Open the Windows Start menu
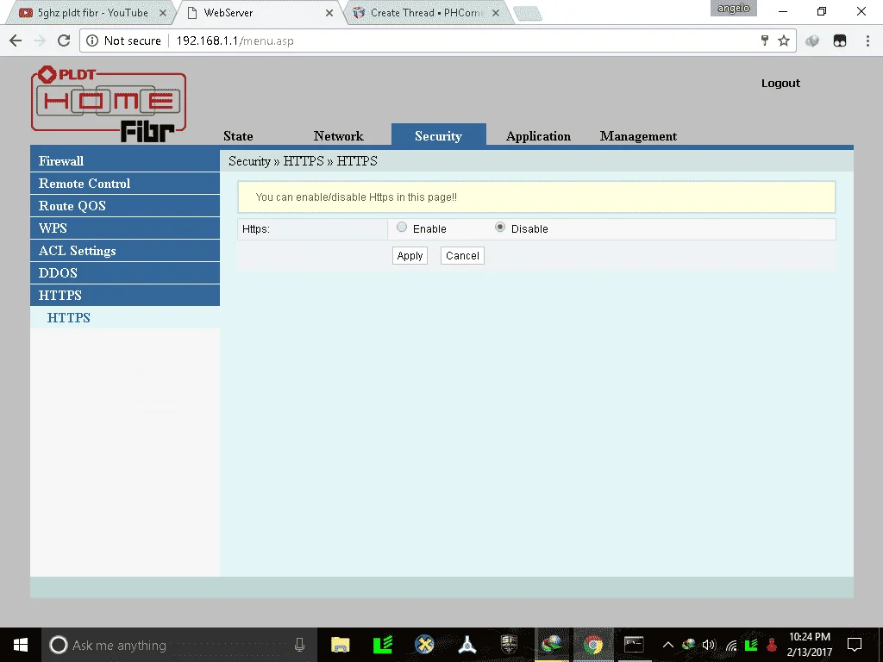Screen dimensions: 883x662 [21, 645]
